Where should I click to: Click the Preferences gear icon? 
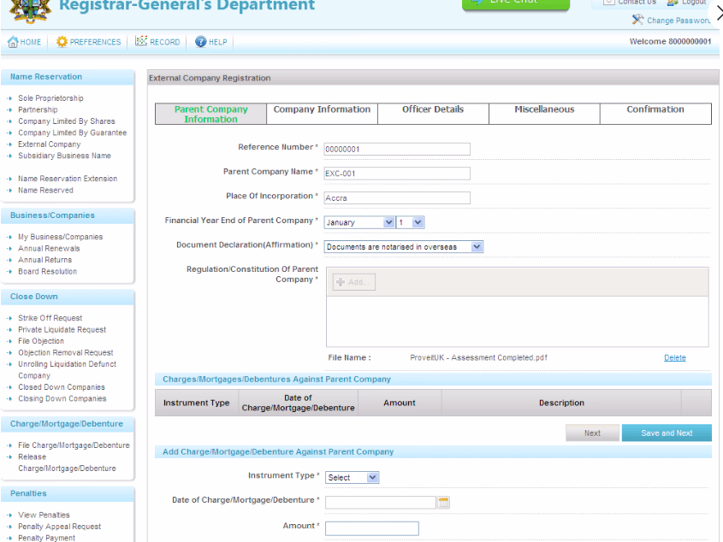pyautogui.click(x=62, y=42)
